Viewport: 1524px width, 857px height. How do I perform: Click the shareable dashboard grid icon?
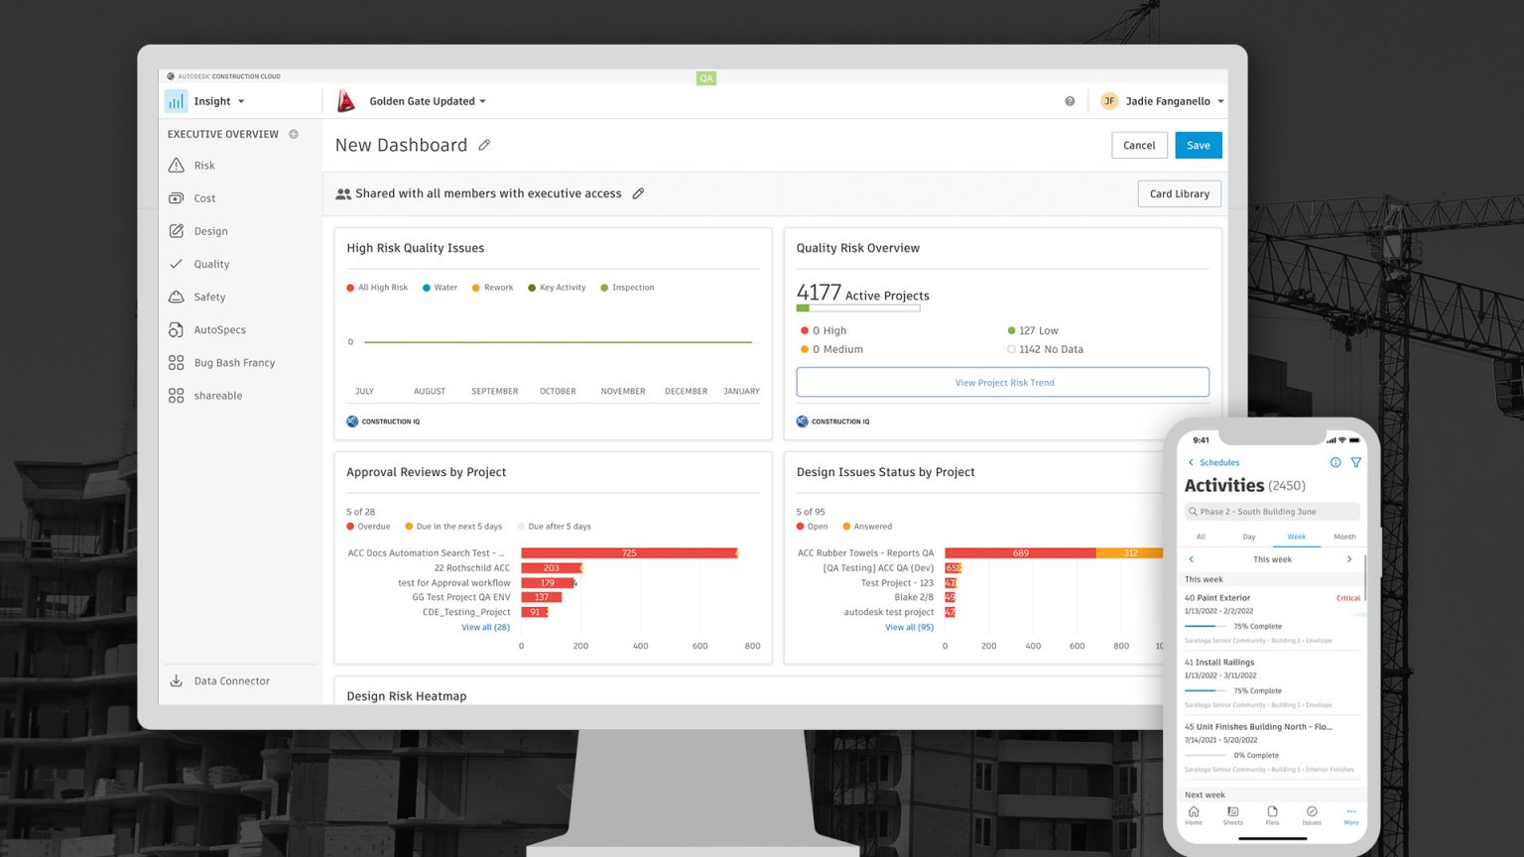176,396
